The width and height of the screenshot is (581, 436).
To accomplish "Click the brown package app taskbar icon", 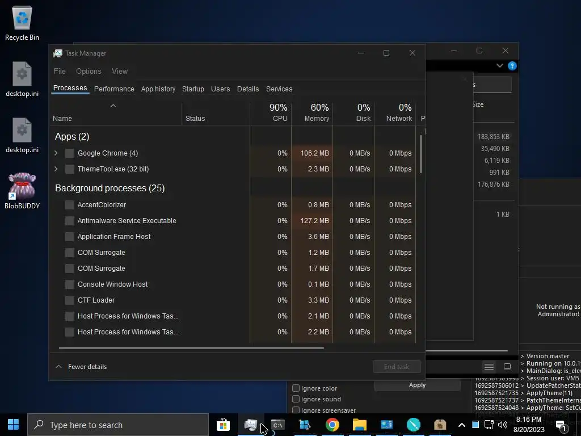I will pos(440,425).
